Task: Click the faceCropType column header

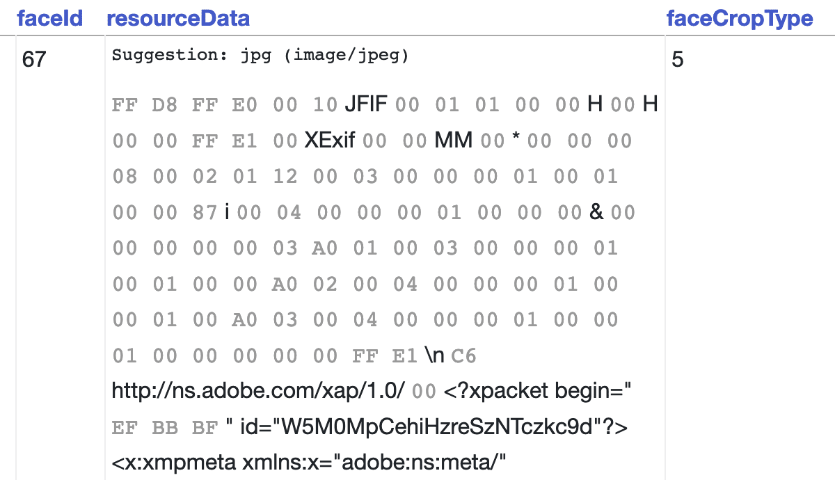Action: tap(739, 18)
